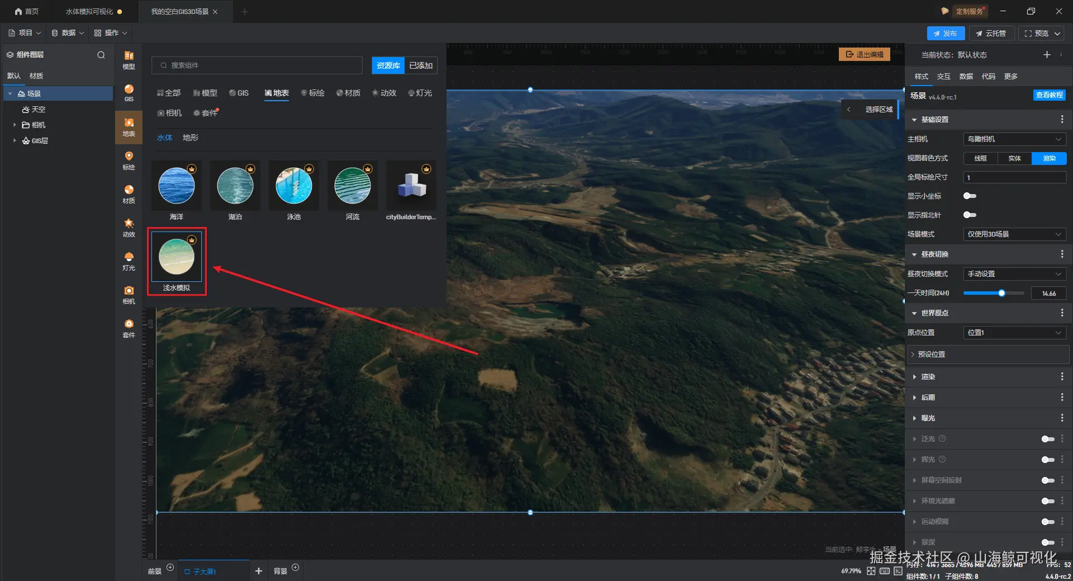Viewport: 1073px width, 581px height.
Task: Select the 地表 sidebar category
Action: 129,127
